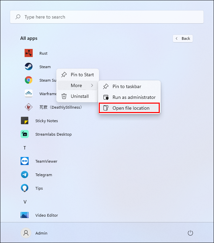This screenshot has width=214, height=243.
Task: Click the pin icon next to Pin to taskbar
Action: coord(106,86)
